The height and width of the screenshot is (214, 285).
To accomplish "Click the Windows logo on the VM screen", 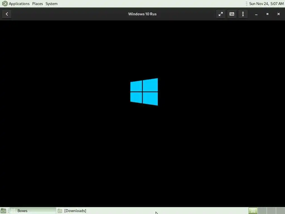I will [x=144, y=92].
